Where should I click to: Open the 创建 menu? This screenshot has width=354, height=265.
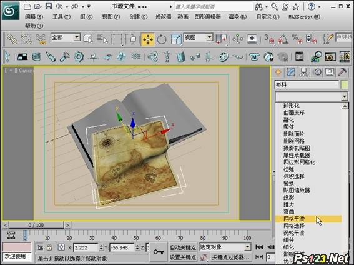139,17
